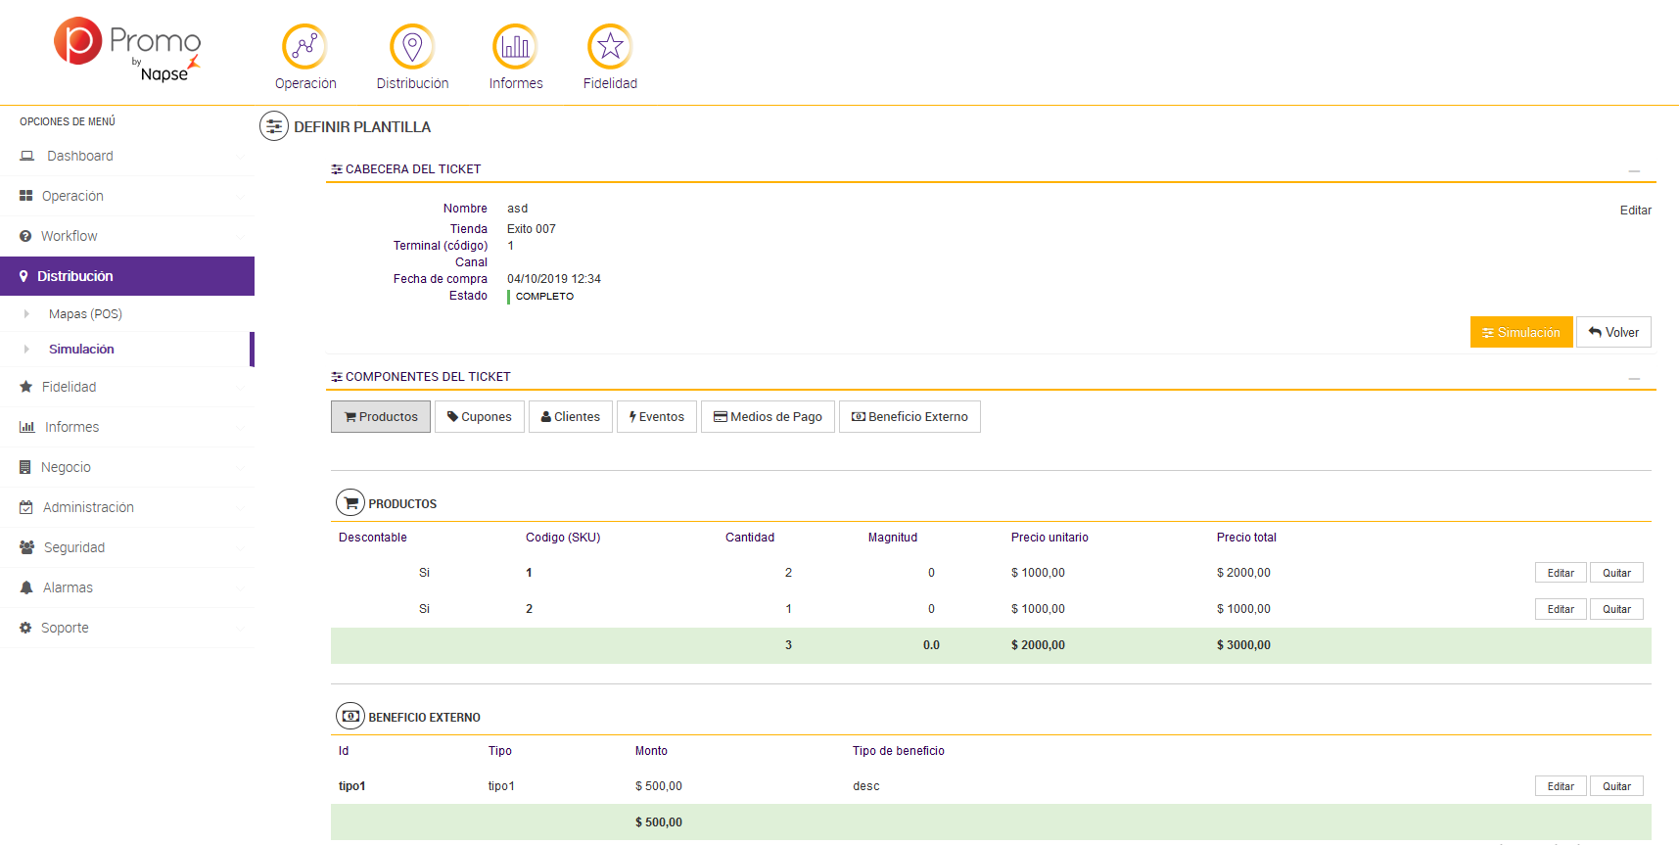This screenshot has height=845, width=1679.
Task: Click the Beneficio Externo money section icon
Action: point(350,716)
